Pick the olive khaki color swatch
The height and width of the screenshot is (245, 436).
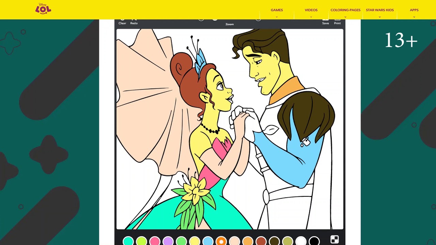pos(287,241)
